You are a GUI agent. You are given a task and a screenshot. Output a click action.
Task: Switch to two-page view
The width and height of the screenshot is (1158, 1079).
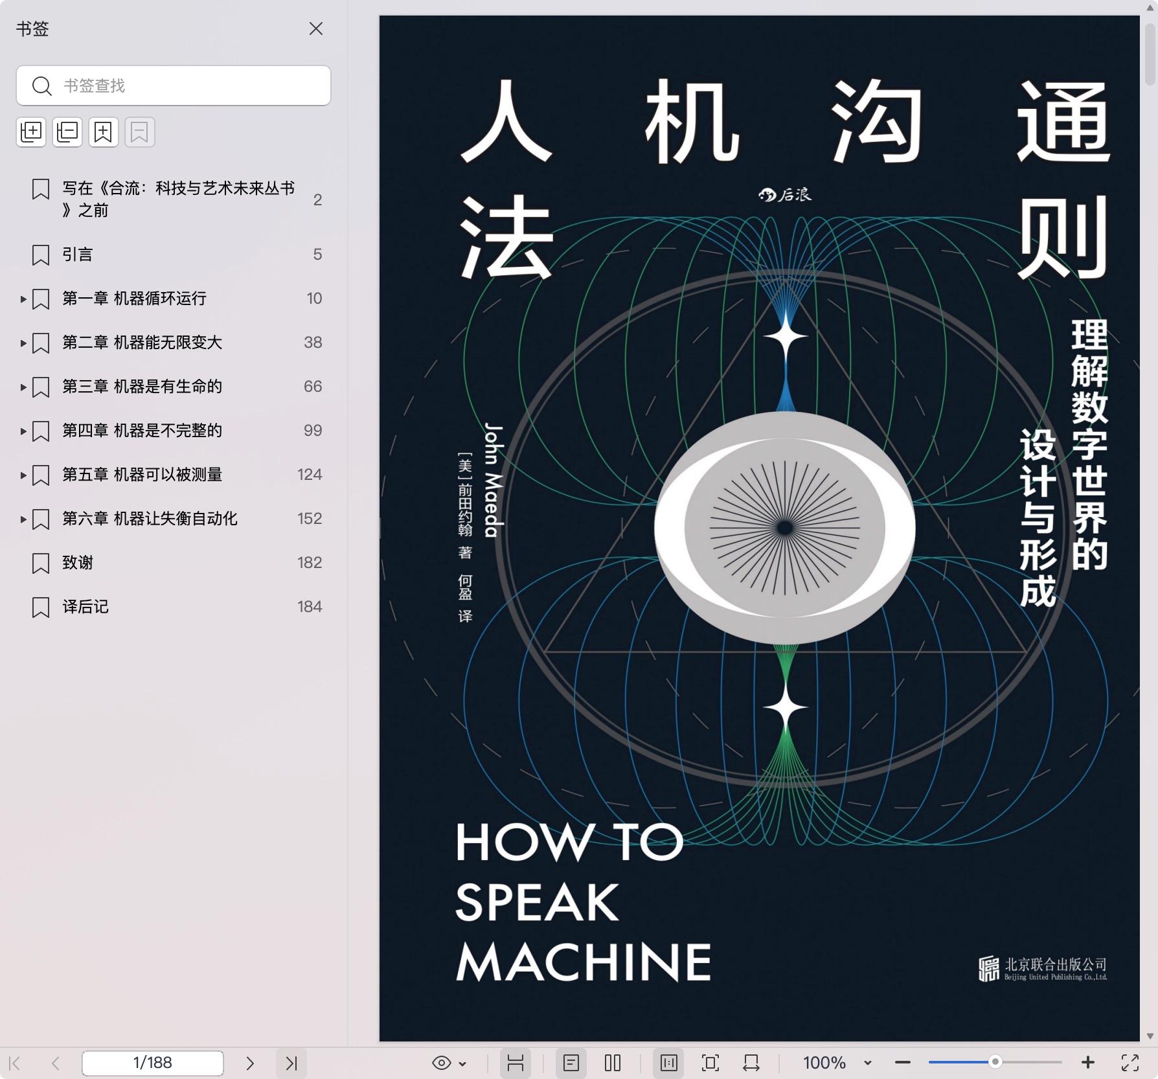pyautogui.click(x=613, y=1063)
